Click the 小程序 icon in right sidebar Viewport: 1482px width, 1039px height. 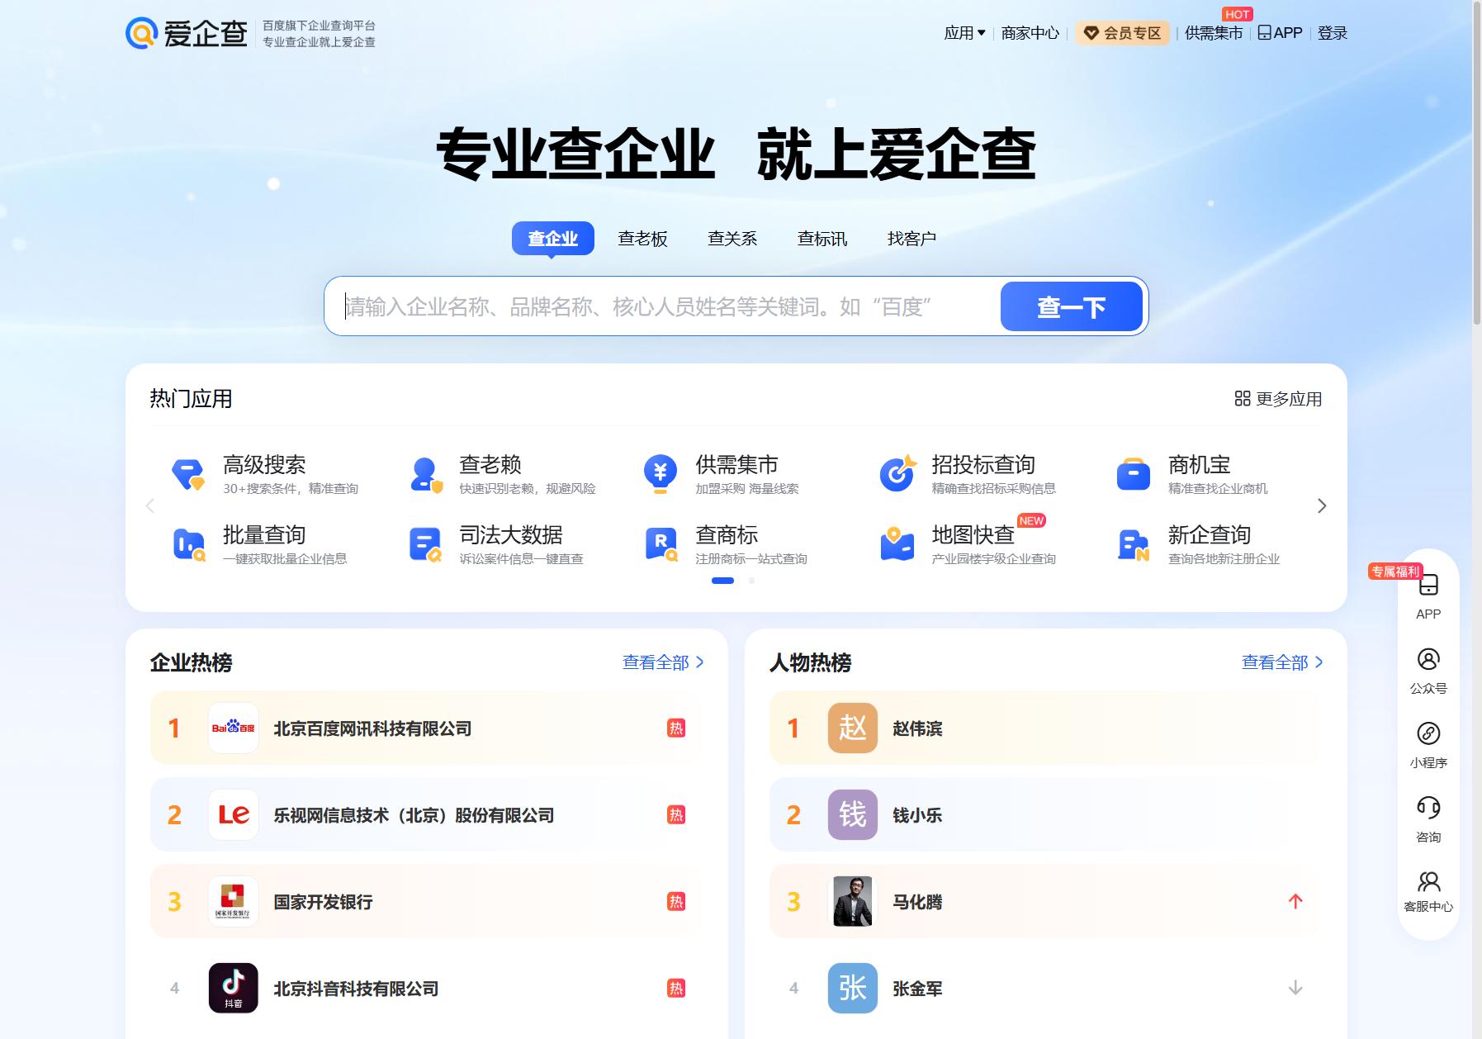point(1428,733)
